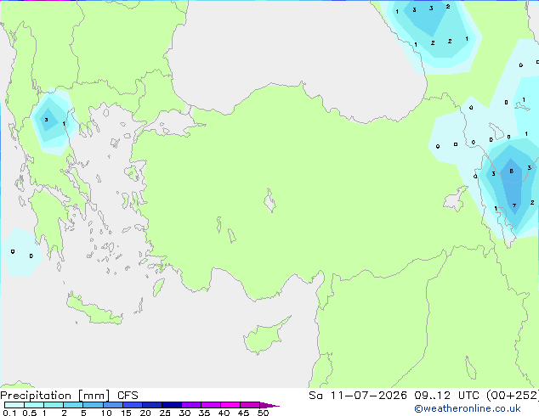Click the date text 'Sa 11-07-2026 09..12 UTC'

pyautogui.click(x=394, y=396)
